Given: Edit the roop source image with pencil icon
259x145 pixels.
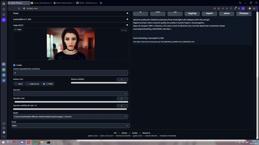Looking at the screenshot, I should click(122, 30).
